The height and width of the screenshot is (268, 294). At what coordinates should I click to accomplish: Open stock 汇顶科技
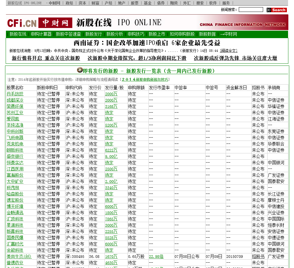15,219
